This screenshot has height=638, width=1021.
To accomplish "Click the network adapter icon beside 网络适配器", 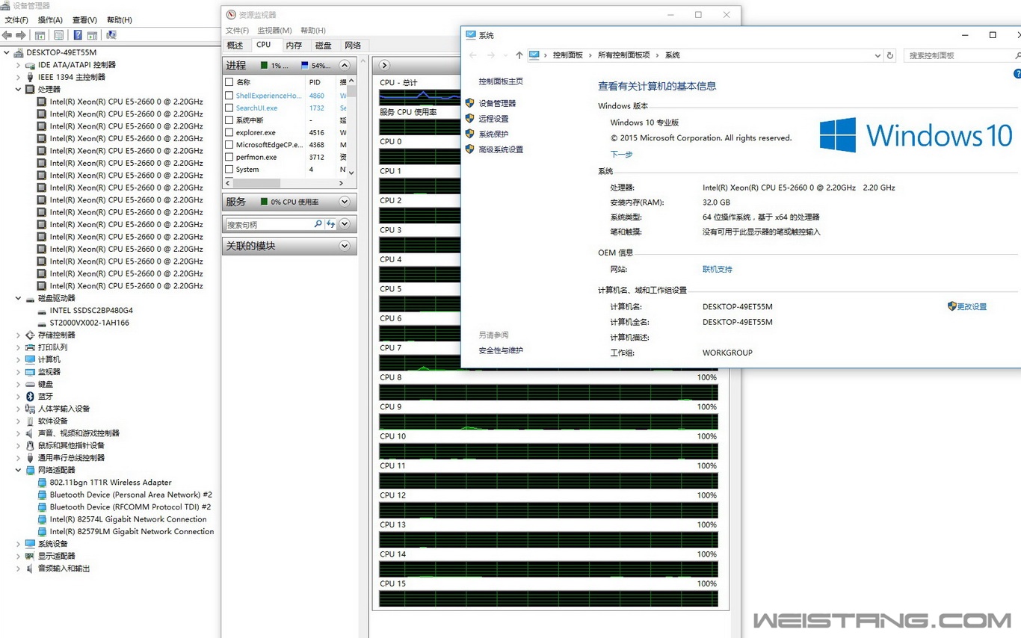I will 30,470.
